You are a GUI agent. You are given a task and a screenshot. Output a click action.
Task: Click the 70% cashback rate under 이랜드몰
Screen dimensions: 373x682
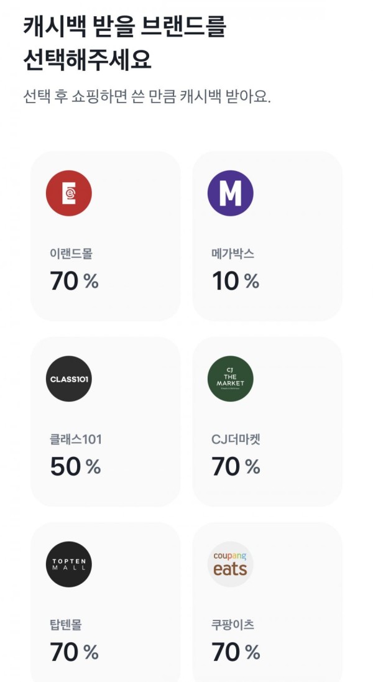pos(75,281)
